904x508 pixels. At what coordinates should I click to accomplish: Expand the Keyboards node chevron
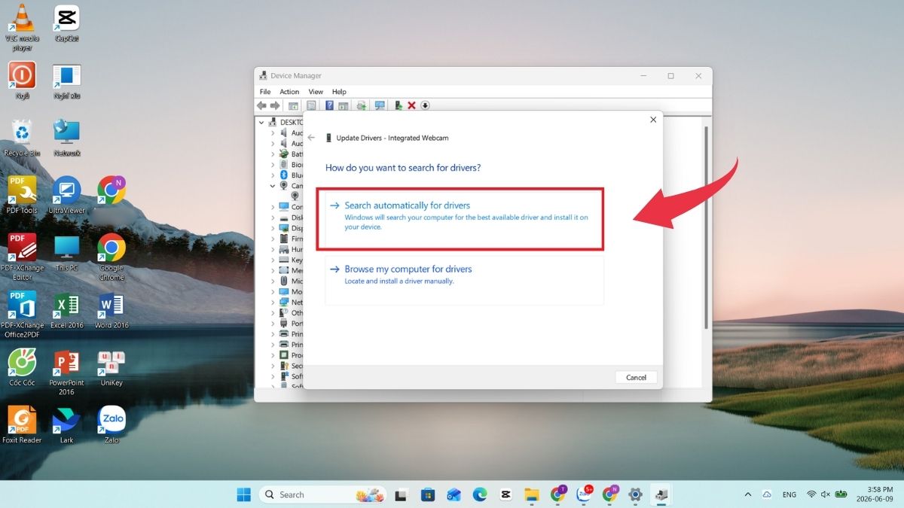click(273, 260)
